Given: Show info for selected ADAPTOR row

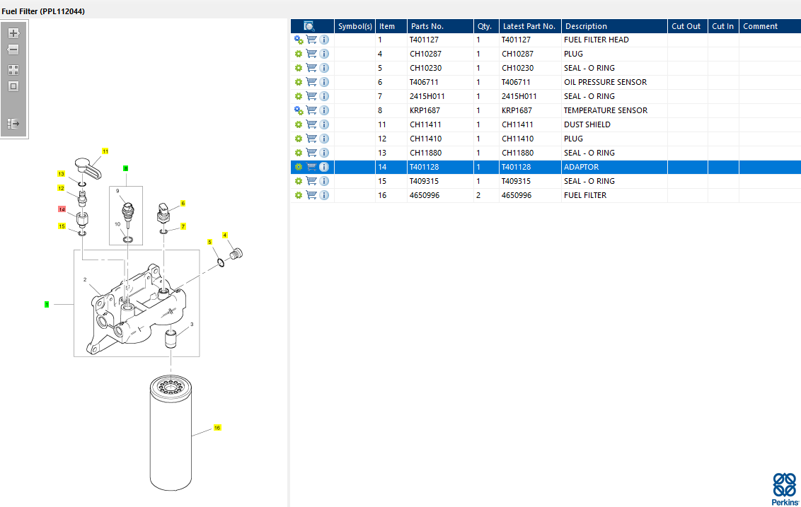Looking at the screenshot, I should click(324, 167).
